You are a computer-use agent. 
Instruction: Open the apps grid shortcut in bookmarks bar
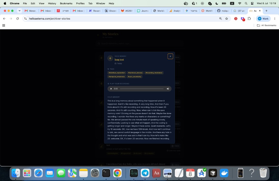pyautogui.click(x=4, y=25)
